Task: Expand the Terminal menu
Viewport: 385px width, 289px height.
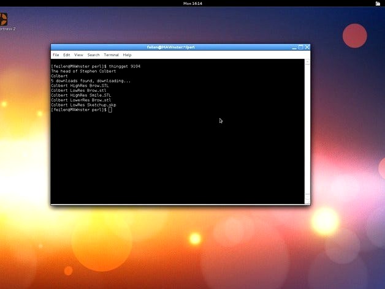Action: click(x=111, y=55)
